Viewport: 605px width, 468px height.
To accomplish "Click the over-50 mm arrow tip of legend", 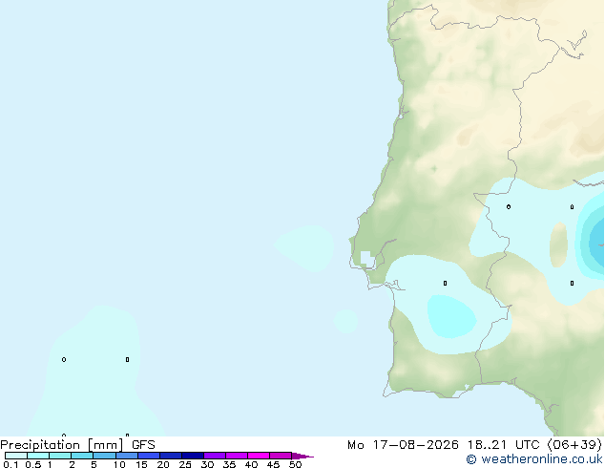I will (302, 456).
